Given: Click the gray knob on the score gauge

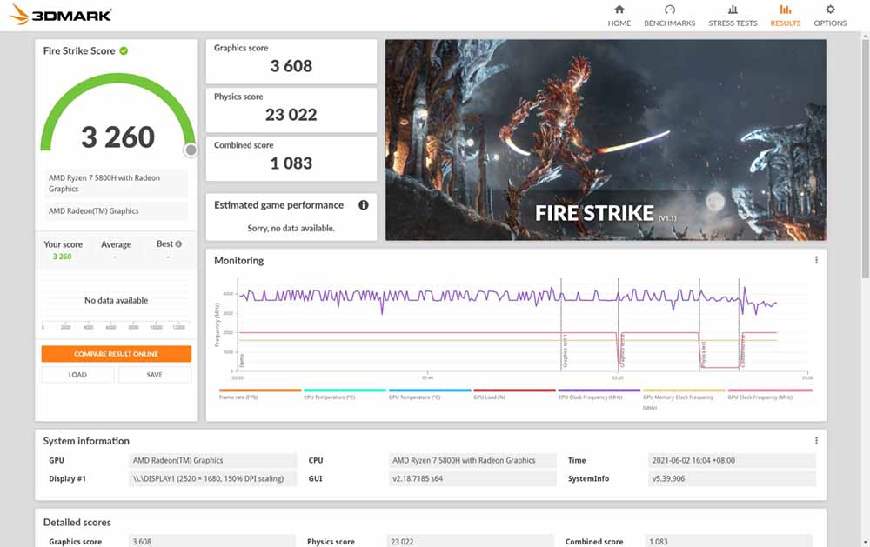Looking at the screenshot, I should pos(191,150).
